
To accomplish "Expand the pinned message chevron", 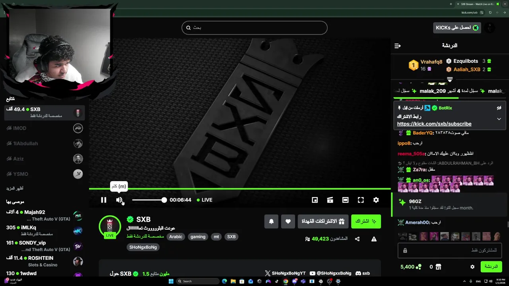I will [x=499, y=119].
